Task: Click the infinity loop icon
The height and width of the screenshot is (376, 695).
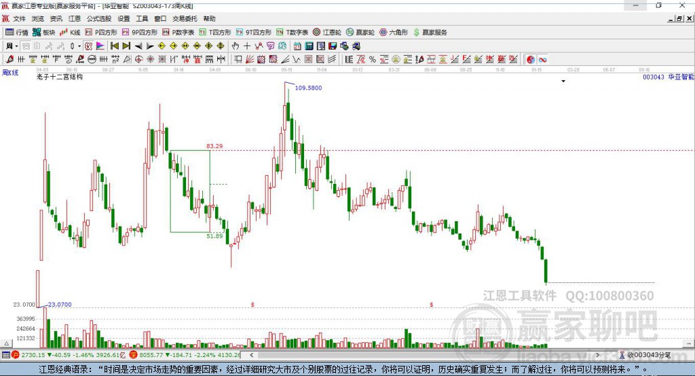Action: tap(542, 60)
